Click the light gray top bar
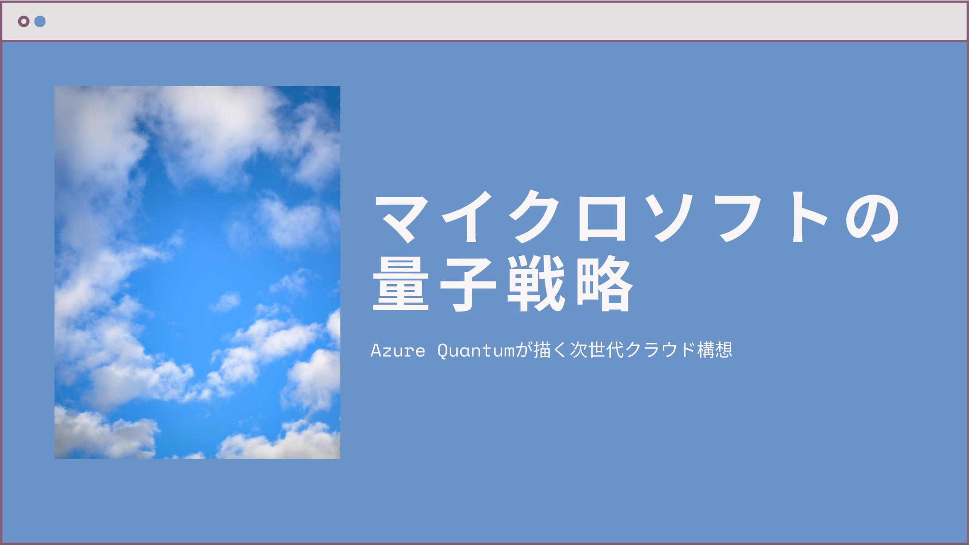 click(x=484, y=22)
